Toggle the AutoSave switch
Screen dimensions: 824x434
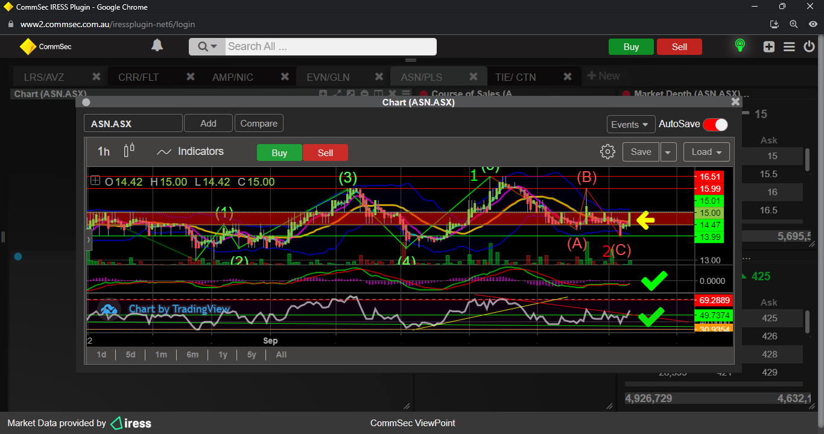[x=715, y=124]
